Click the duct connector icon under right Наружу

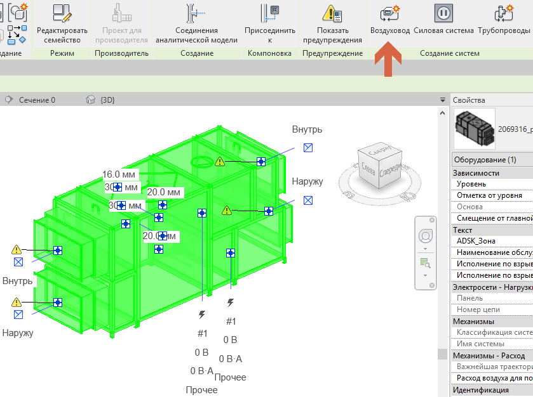(x=308, y=200)
